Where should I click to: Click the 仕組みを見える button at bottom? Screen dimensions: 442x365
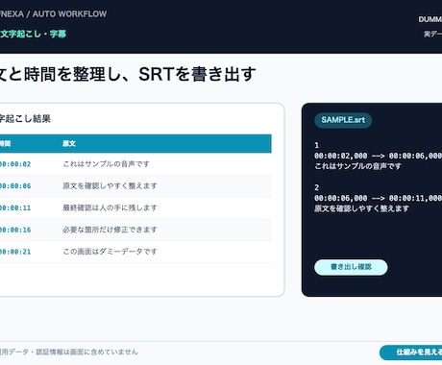(411, 353)
